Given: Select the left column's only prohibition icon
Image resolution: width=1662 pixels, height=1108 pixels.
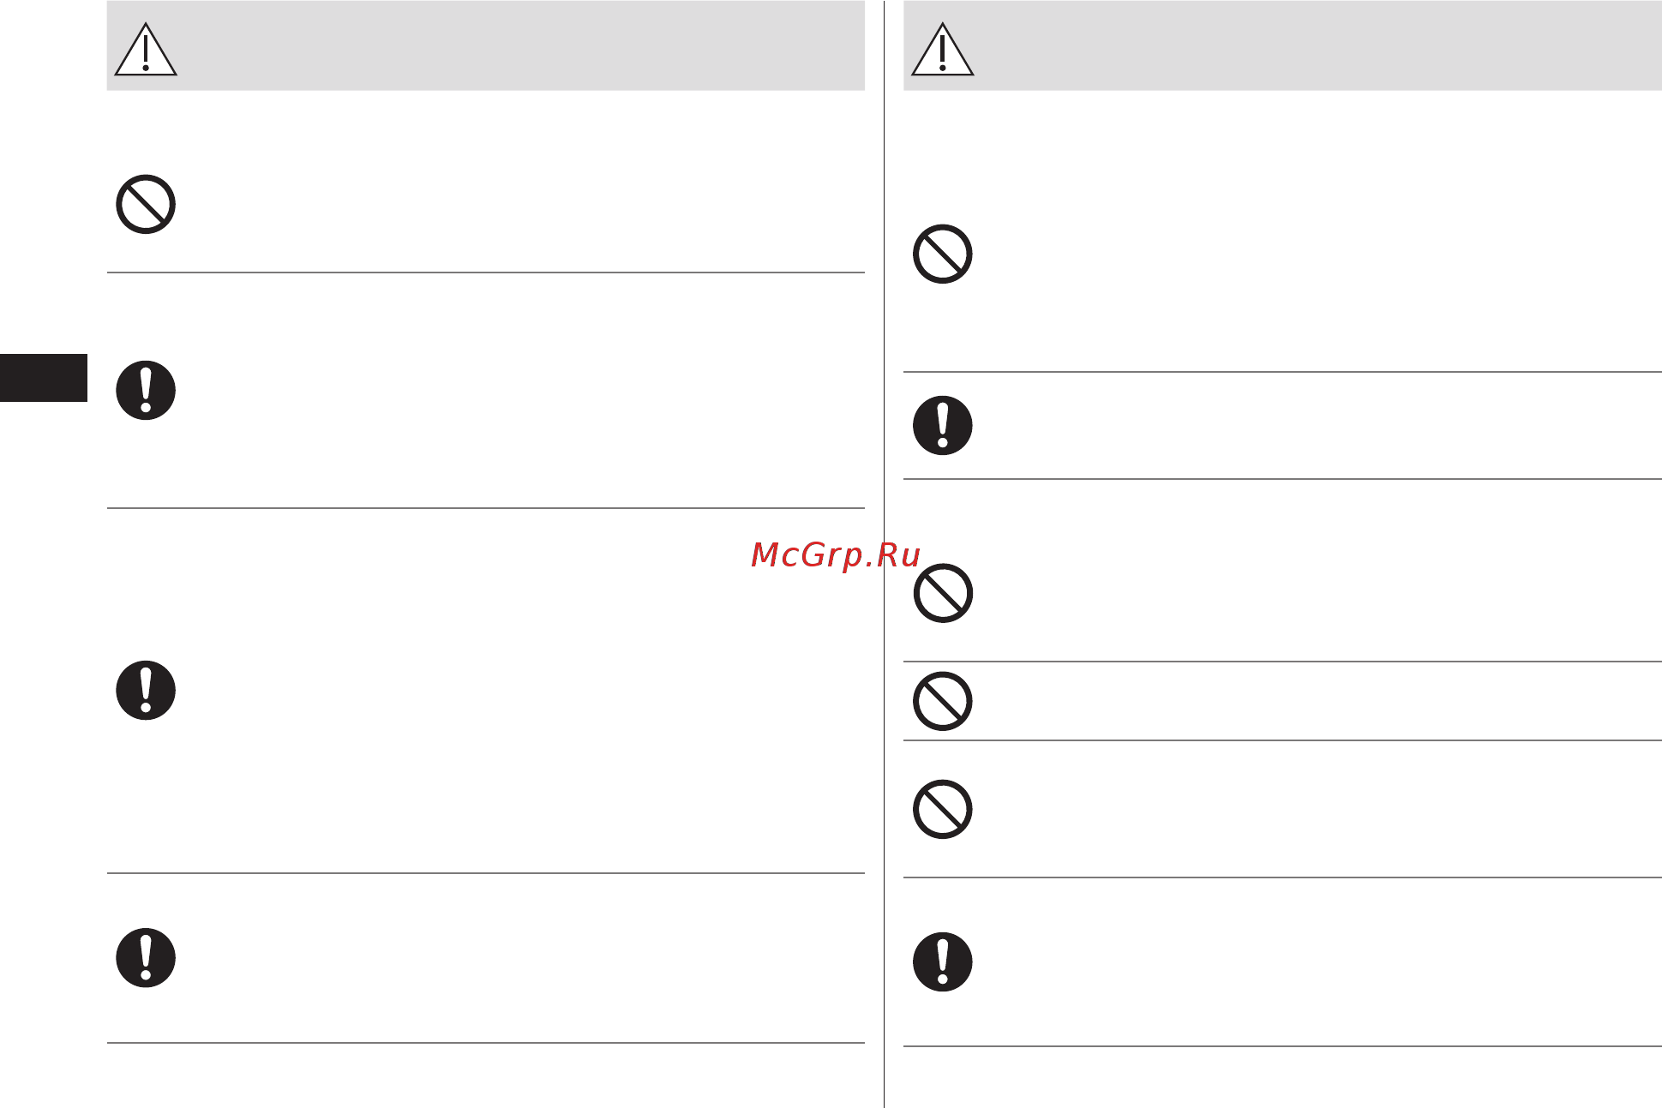Looking at the screenshot, I should [146, 204].
